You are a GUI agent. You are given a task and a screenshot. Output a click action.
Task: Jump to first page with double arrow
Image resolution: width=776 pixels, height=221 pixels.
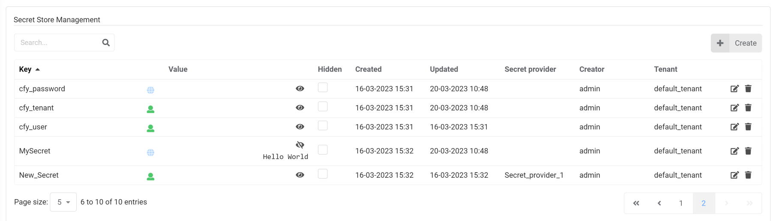636,203
